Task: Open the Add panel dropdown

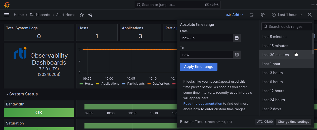Action: 235,15
